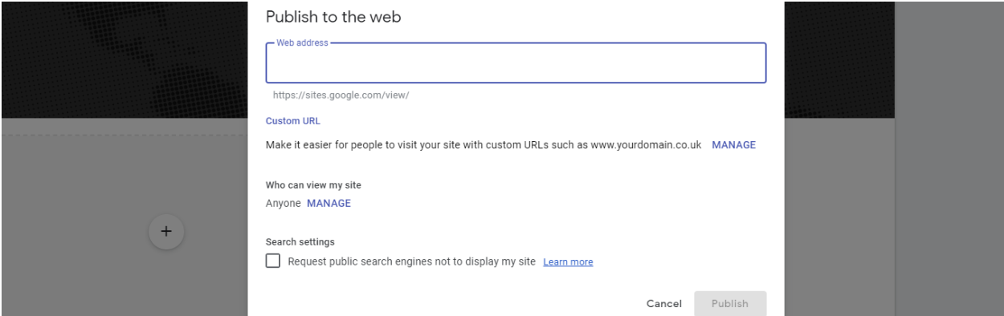Click the custom URL description sentence
This screenshot has height=316, width=1004.
pyautogui.click(x=484, y=145)
